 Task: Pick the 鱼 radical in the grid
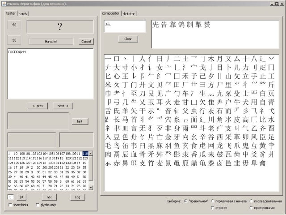coord(177,146)
